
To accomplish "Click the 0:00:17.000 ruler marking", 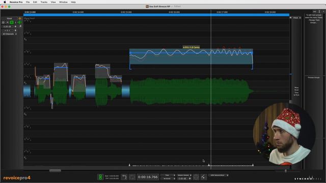I will (222, 12).
